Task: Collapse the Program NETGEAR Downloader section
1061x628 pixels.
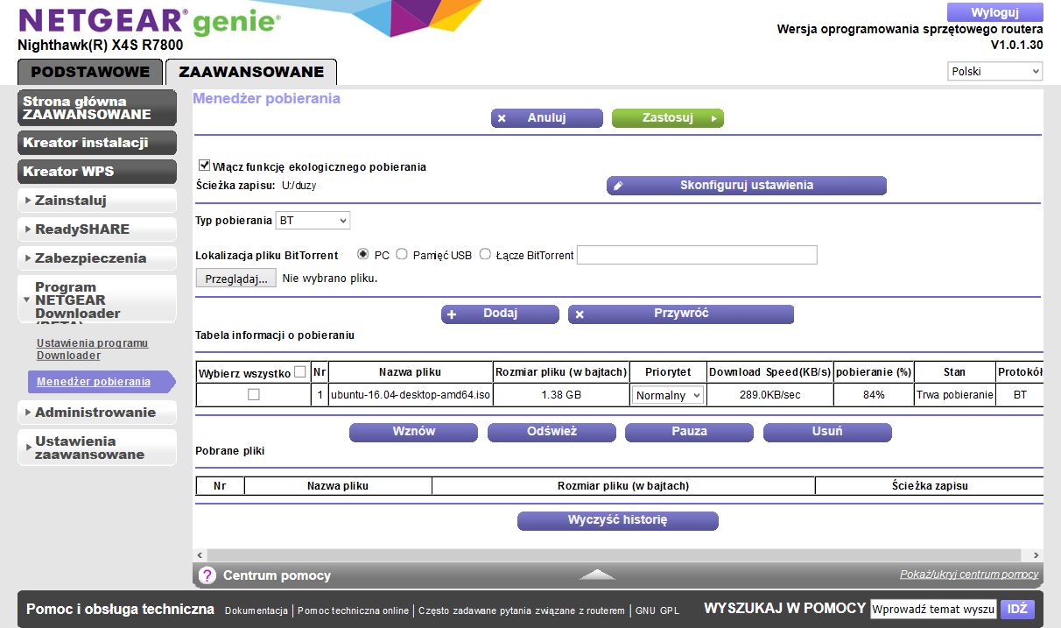Action: click(x=97, y=301)
